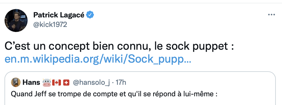
Task: Open the @hansolo_j handle
Action: [x=91, y=83]
